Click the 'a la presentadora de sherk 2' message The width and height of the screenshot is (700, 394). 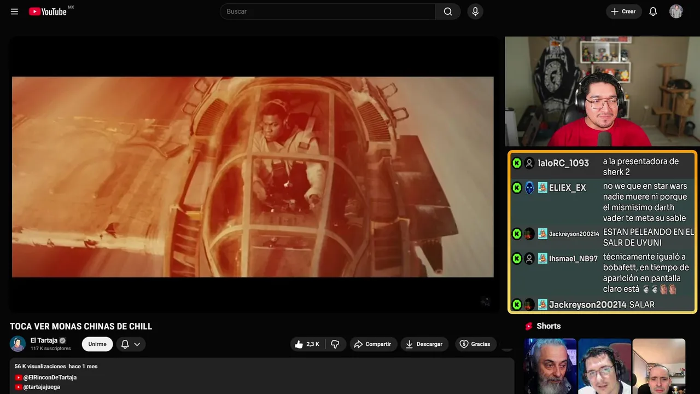coord(641,167)
